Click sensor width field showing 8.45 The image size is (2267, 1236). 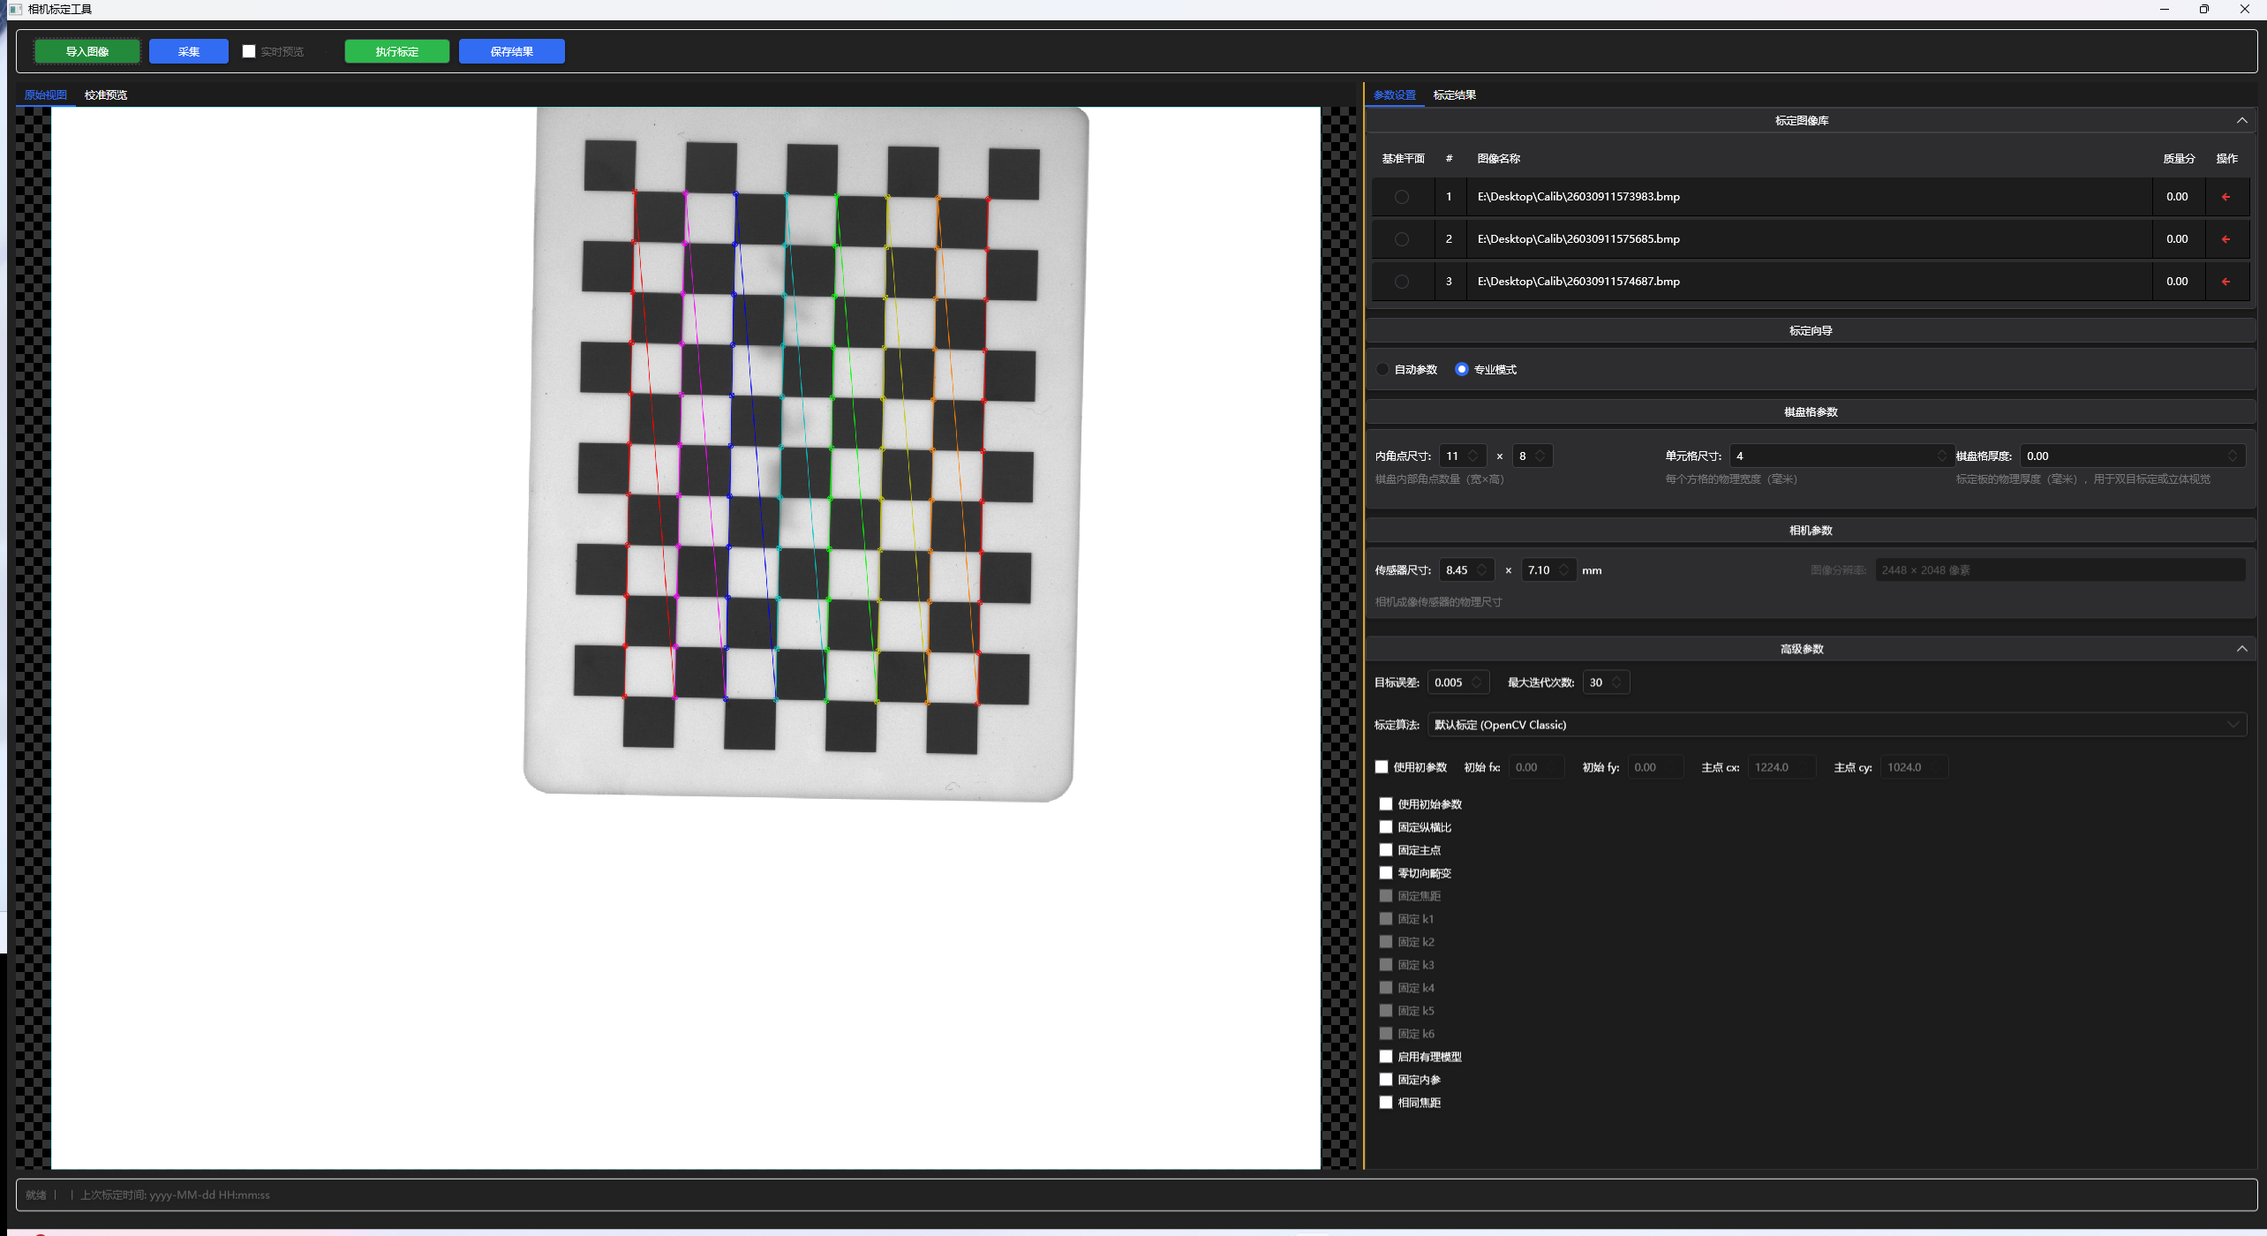click(1466, 570)
